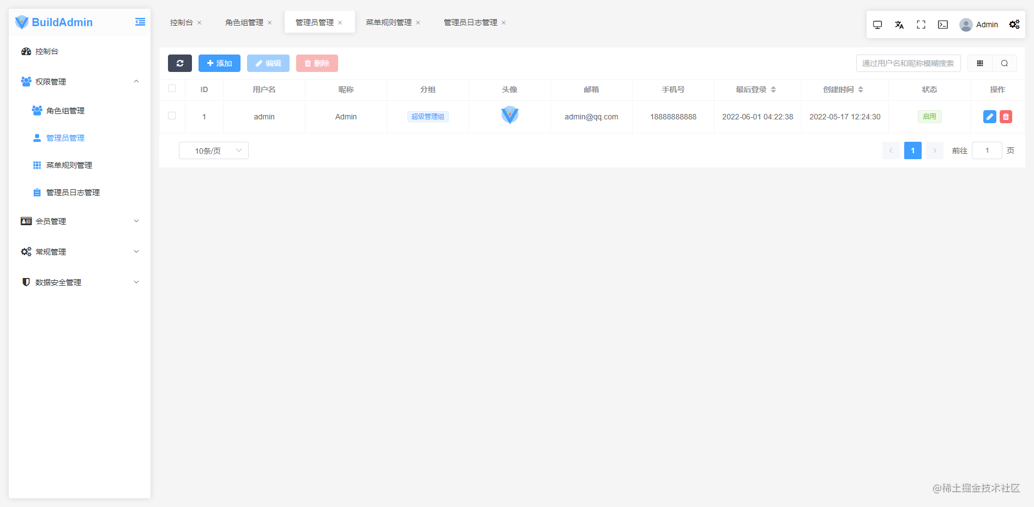This screenshot has height=507, width=1034.
Task: Click the 编辑 toolbar button
Action: point(268,63)
